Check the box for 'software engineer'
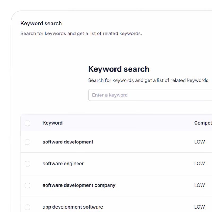 [28, 164]
